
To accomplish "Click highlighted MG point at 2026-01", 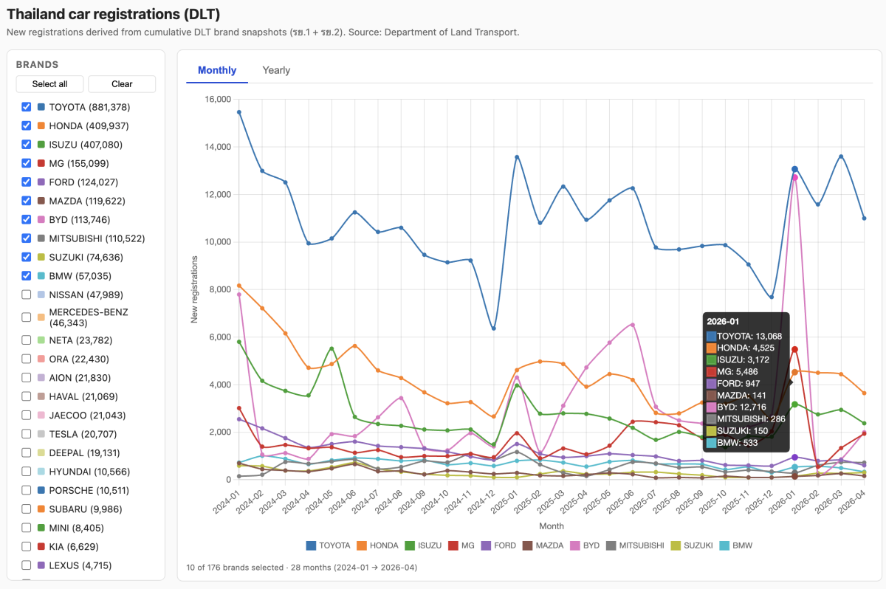I will pos(794,349).
